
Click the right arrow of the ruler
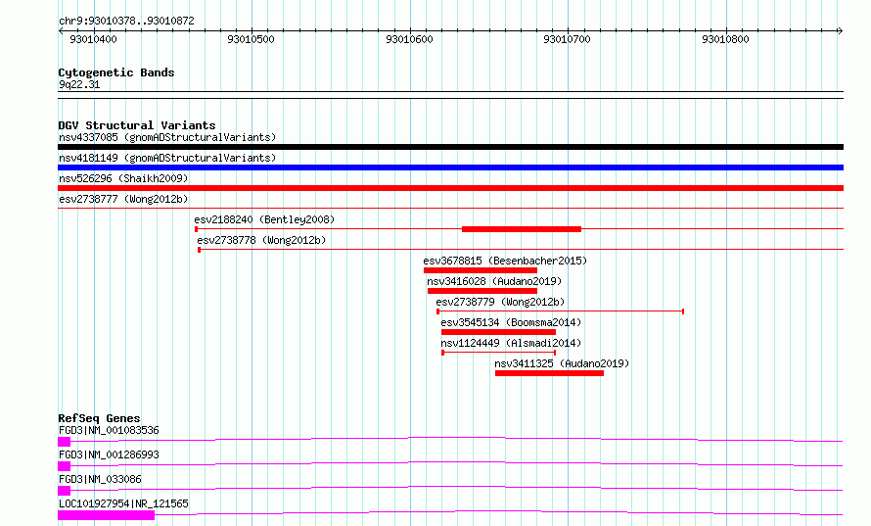pos(840,30)
